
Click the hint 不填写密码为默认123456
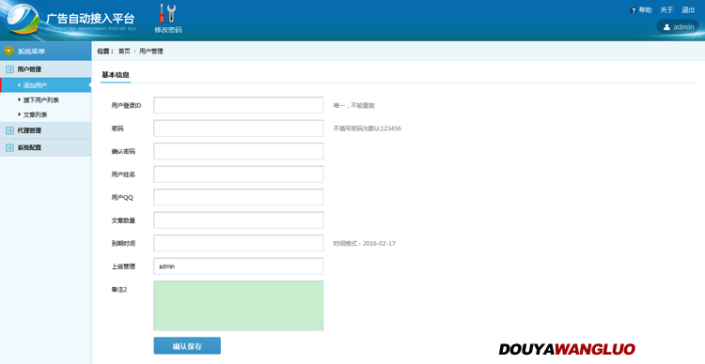coord(367,129)
